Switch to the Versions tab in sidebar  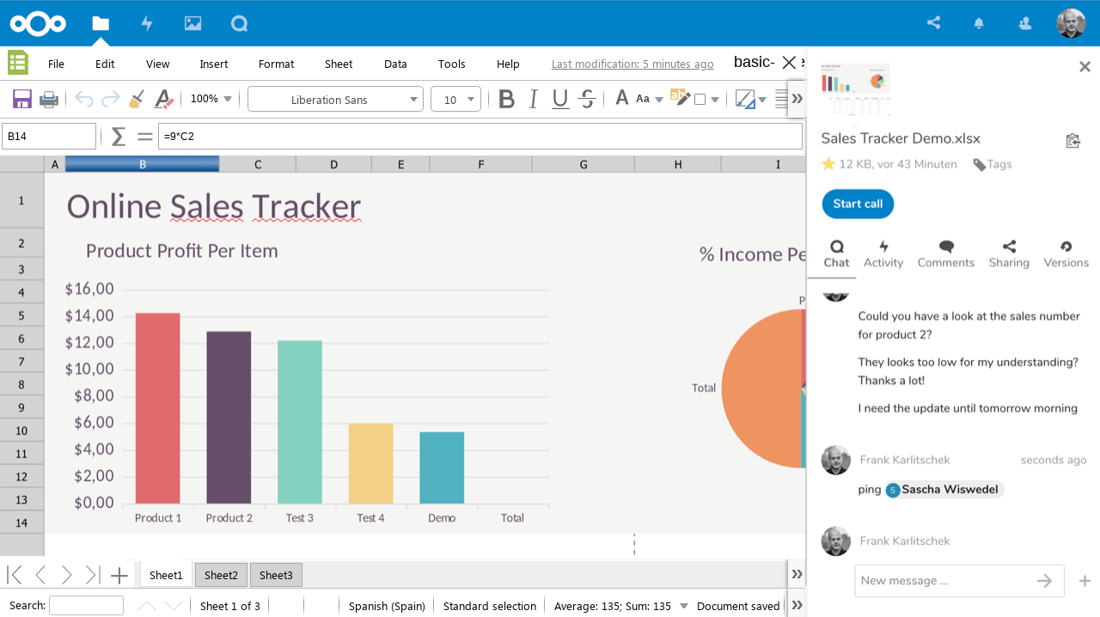coord(1066,254)
